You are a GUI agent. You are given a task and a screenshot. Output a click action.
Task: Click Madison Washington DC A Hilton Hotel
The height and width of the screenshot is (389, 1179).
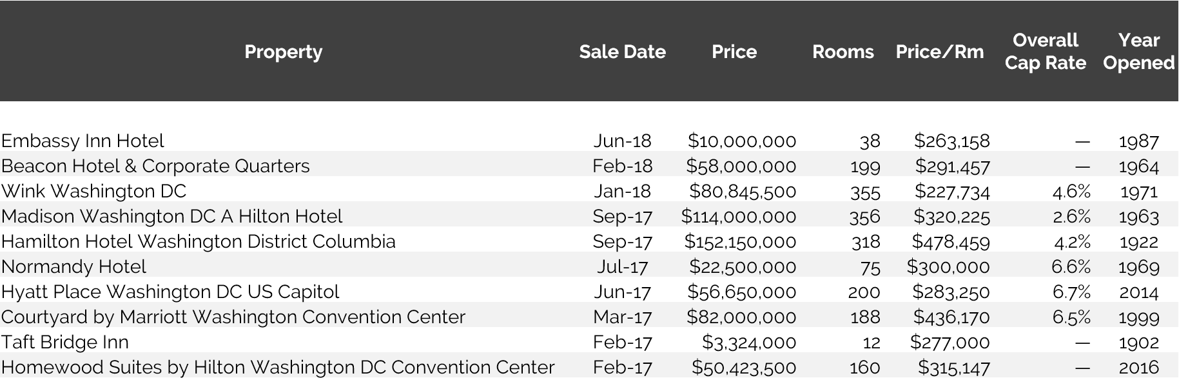(171, 216)
